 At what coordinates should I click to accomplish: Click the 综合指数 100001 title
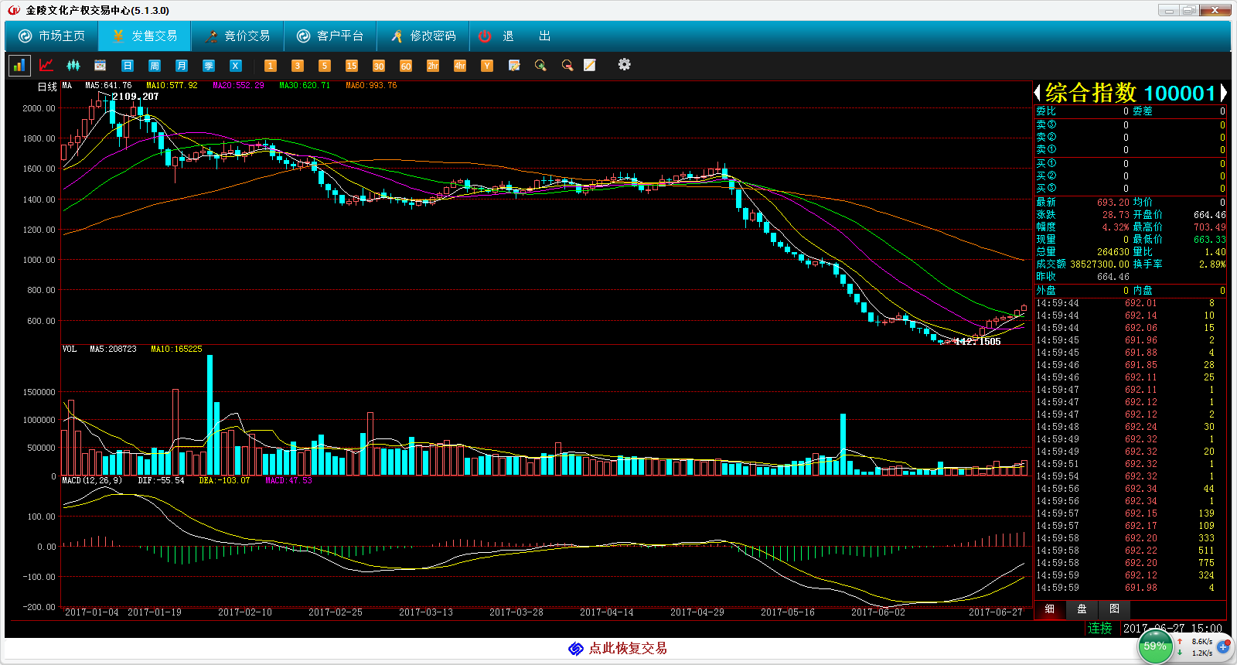pos(1131,94)
